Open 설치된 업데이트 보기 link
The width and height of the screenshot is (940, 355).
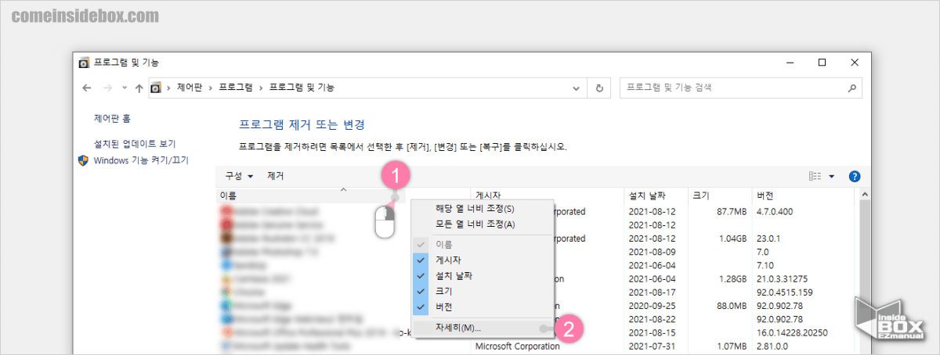click(135, 144)
